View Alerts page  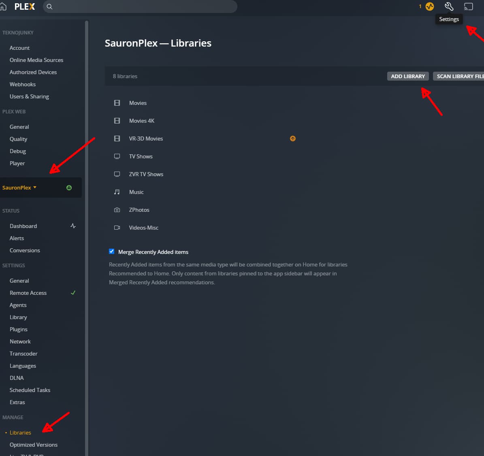tap(17, 239)
